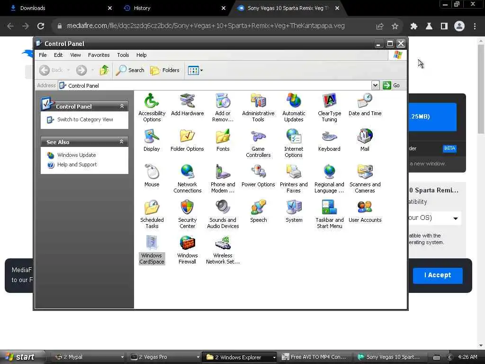This screenshot has width=485, height=364.
Task: Select the Windows CardSpace icon
Action: pos(152,250)
